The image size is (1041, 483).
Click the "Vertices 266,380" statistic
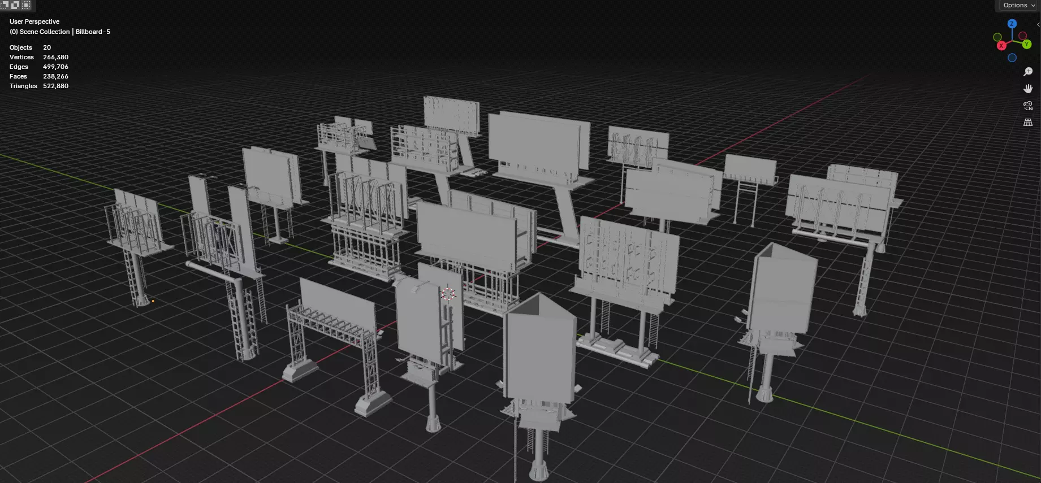(x=39, y=57)
